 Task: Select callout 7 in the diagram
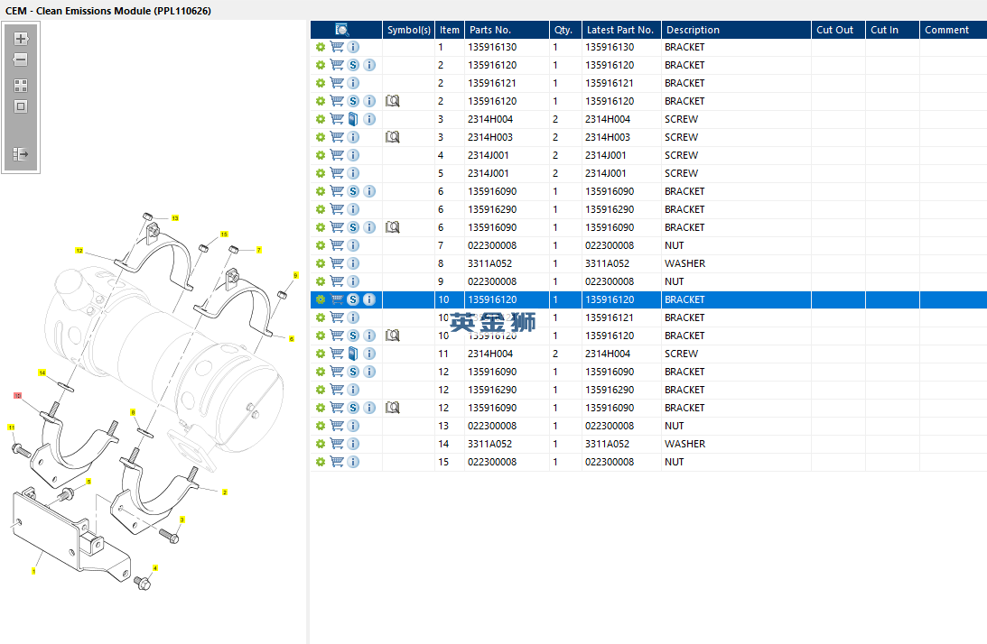258,251
